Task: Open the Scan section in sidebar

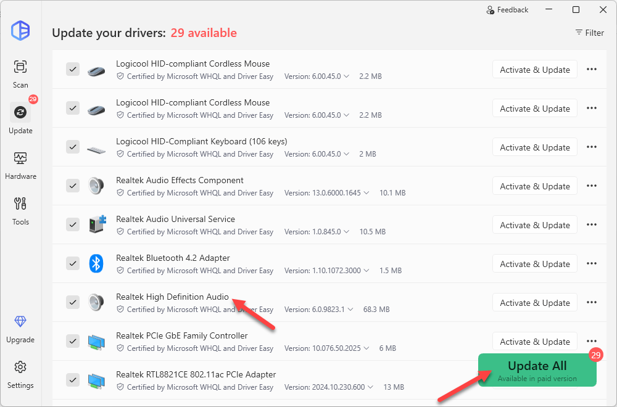Action: [20, 73]
